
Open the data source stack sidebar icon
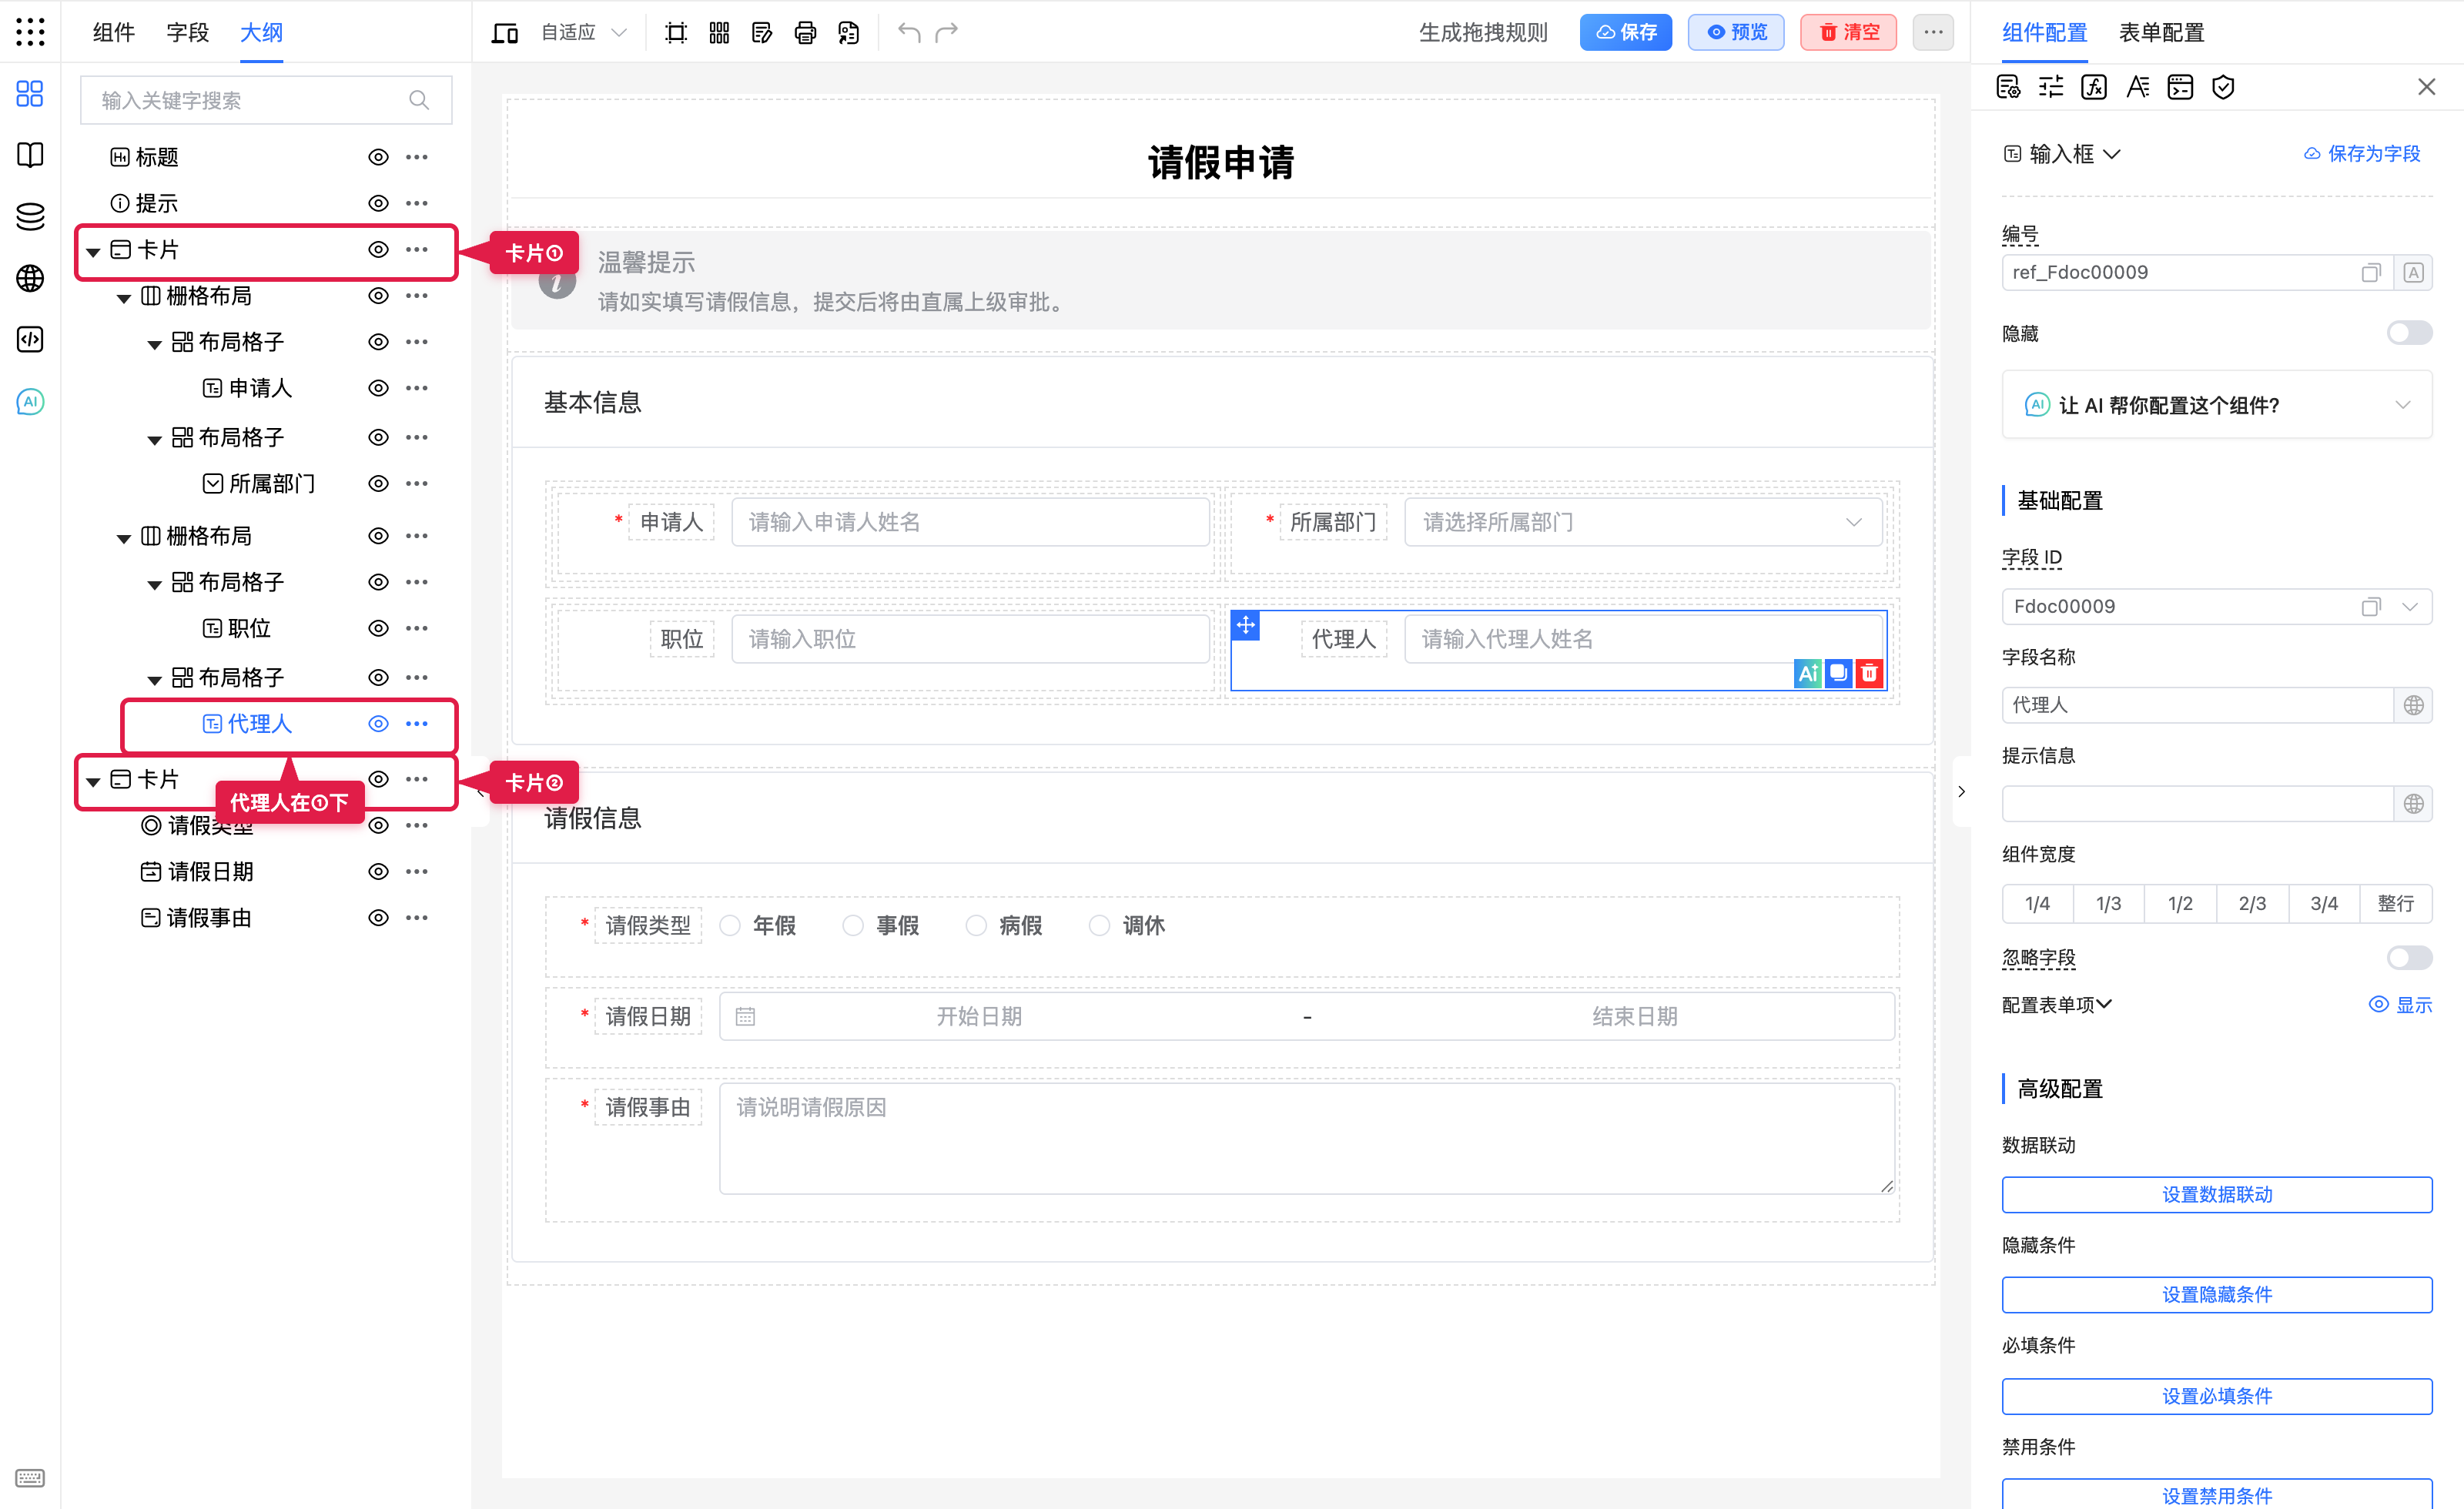pyautogui.click(x=30, y=216)
